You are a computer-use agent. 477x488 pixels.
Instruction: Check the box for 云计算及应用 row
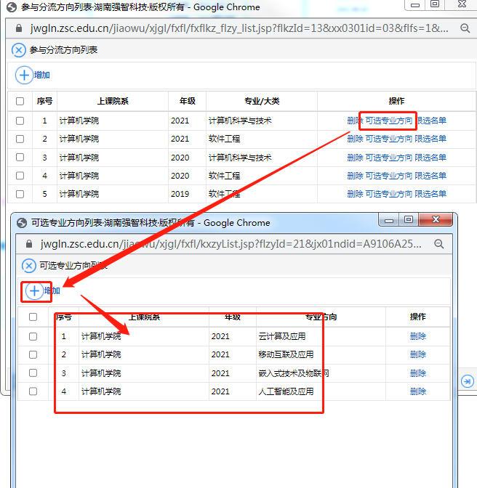pos(33,336)
